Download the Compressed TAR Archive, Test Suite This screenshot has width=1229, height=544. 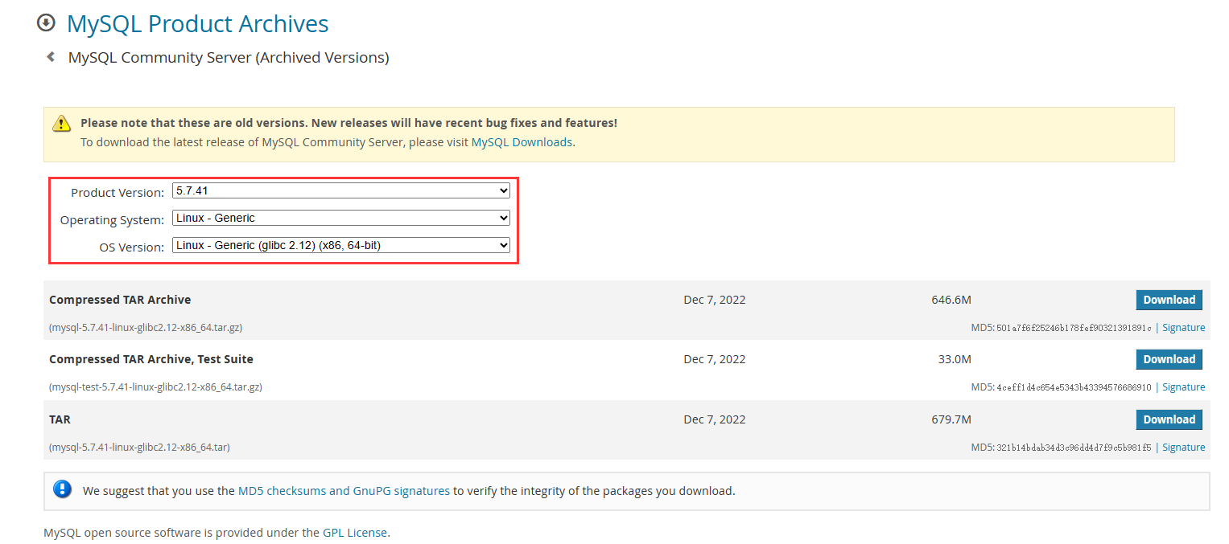tap(1169, 359)
